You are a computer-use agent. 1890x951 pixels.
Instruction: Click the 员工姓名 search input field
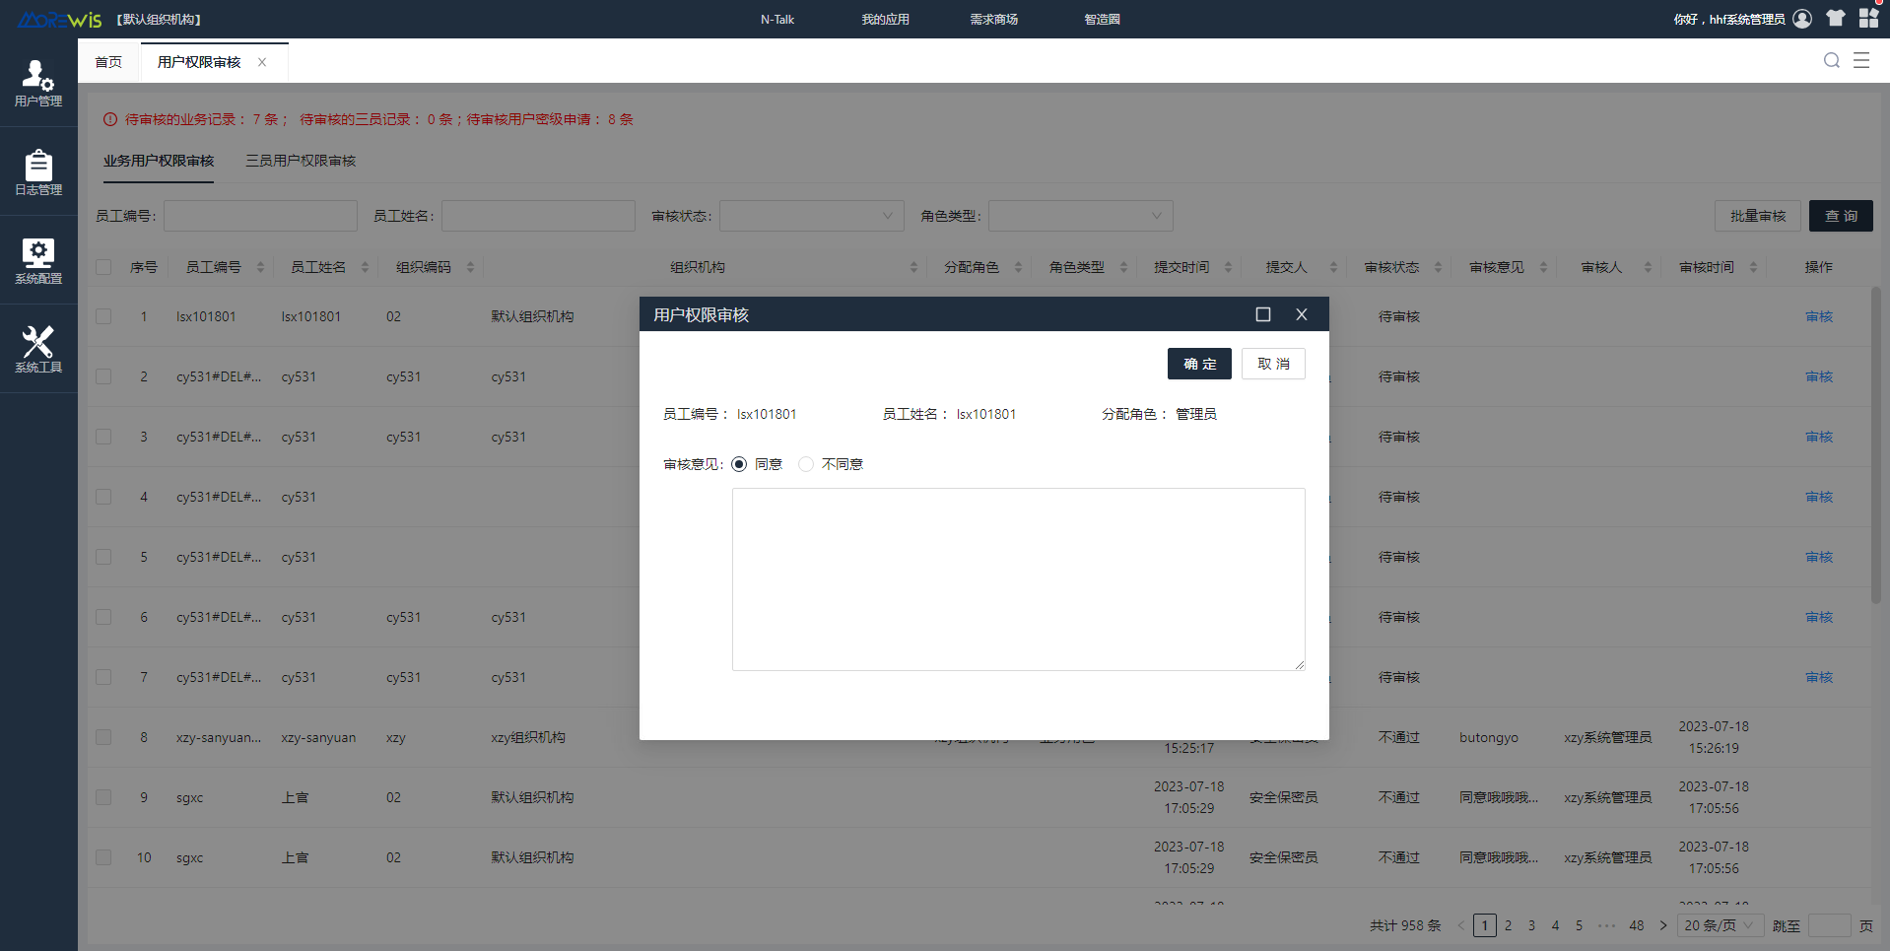(538, 216)
